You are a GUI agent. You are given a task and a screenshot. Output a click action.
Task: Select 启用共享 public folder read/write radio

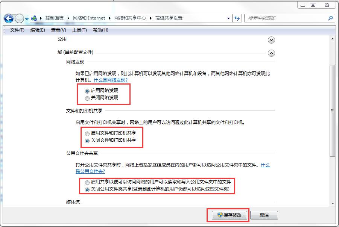87,183
